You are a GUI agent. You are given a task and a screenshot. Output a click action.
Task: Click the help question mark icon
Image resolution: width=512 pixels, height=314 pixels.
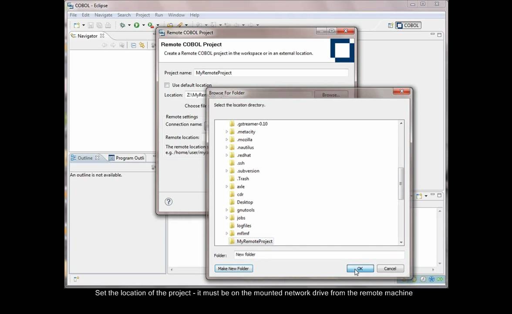[x=168, y=201]
